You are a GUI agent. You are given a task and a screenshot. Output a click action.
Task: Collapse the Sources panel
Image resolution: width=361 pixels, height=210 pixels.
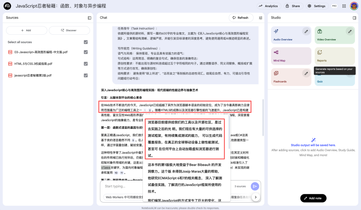coord(90,18)
